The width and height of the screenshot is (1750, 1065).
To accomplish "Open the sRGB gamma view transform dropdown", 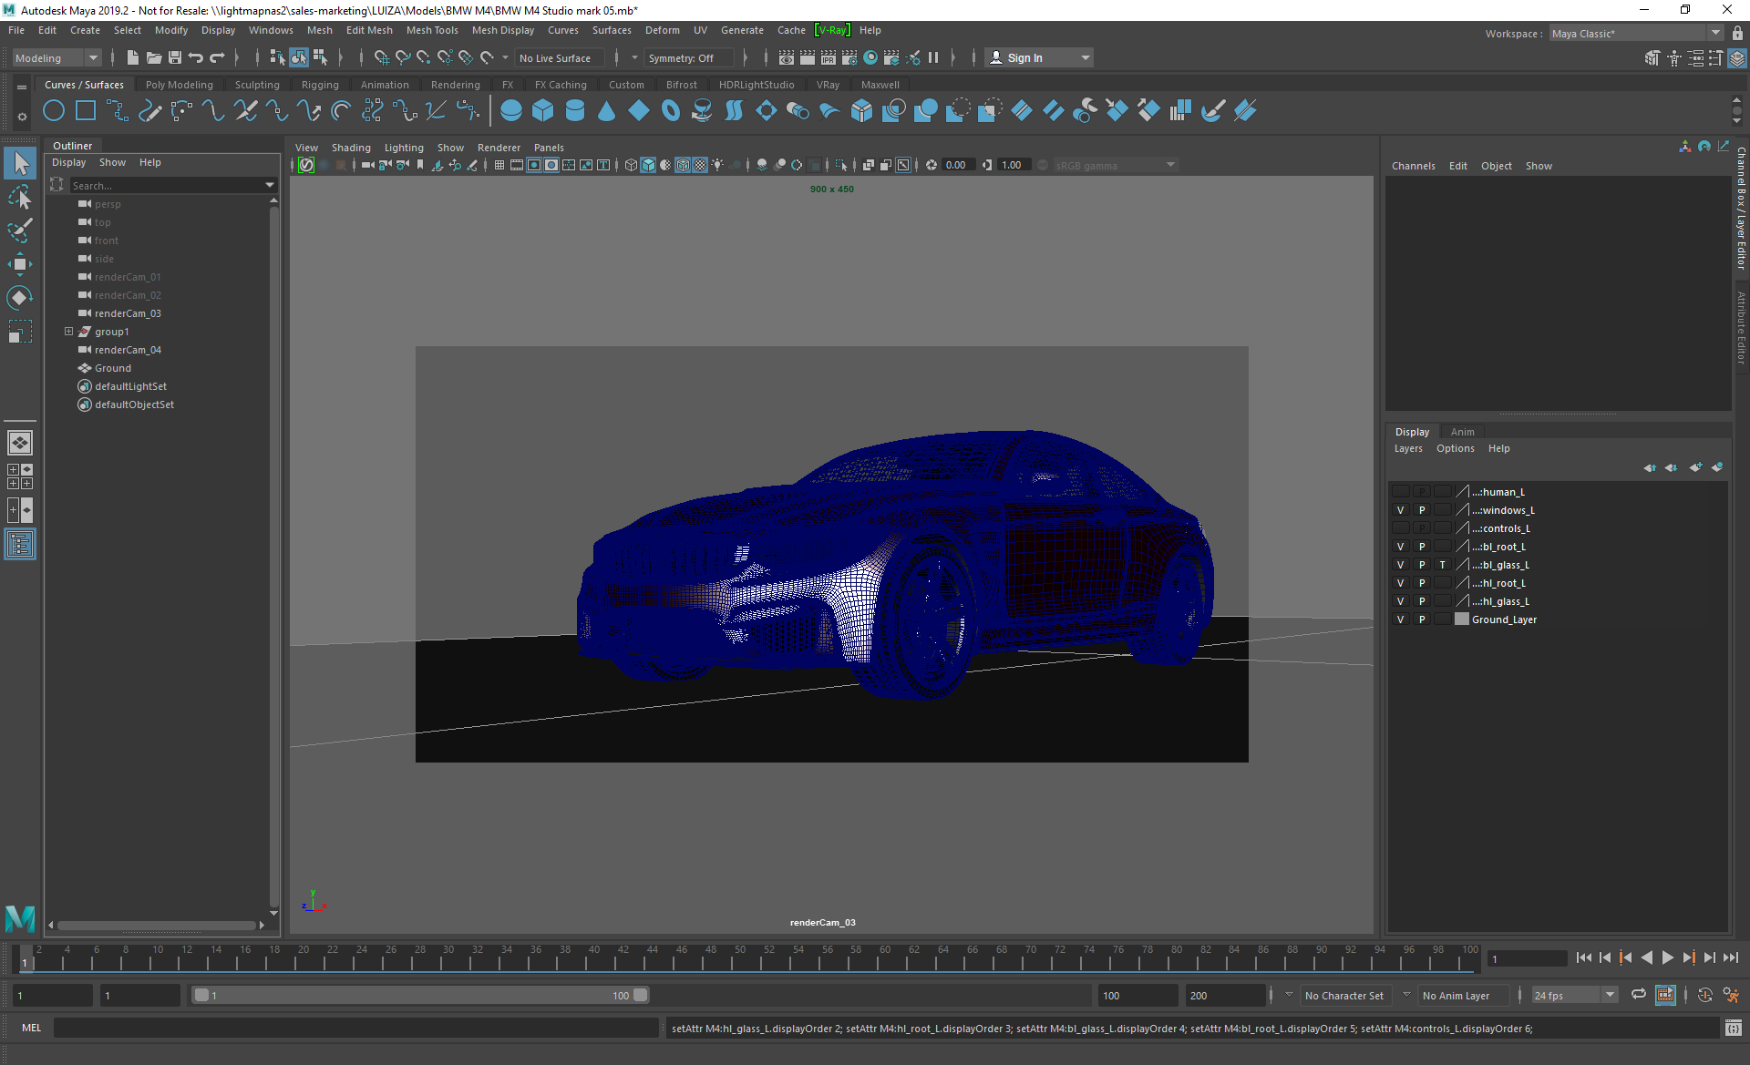I will (1115, 165).
